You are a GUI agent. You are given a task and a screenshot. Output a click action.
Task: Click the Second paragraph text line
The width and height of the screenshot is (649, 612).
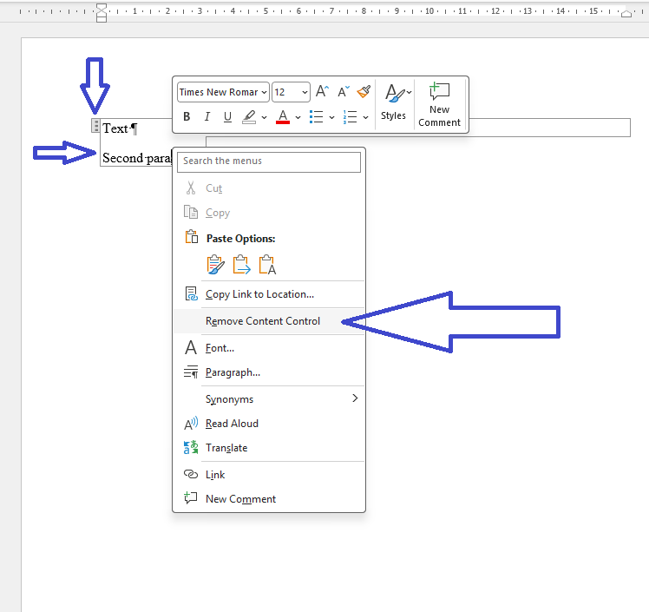(x=136, y=158)
